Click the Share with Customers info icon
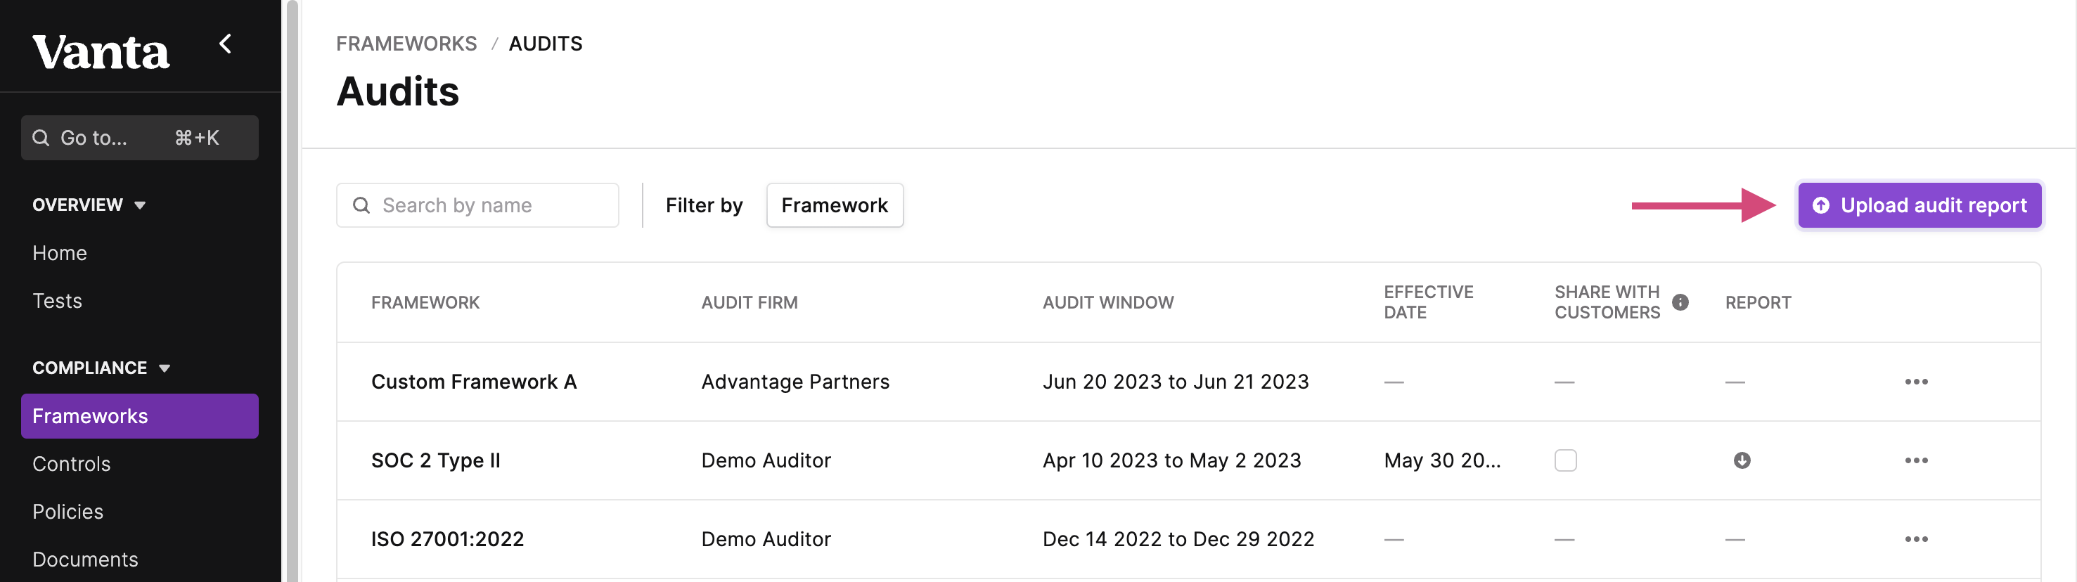The height and width of the screenshot is (582, 2077). pos(1680,302)
